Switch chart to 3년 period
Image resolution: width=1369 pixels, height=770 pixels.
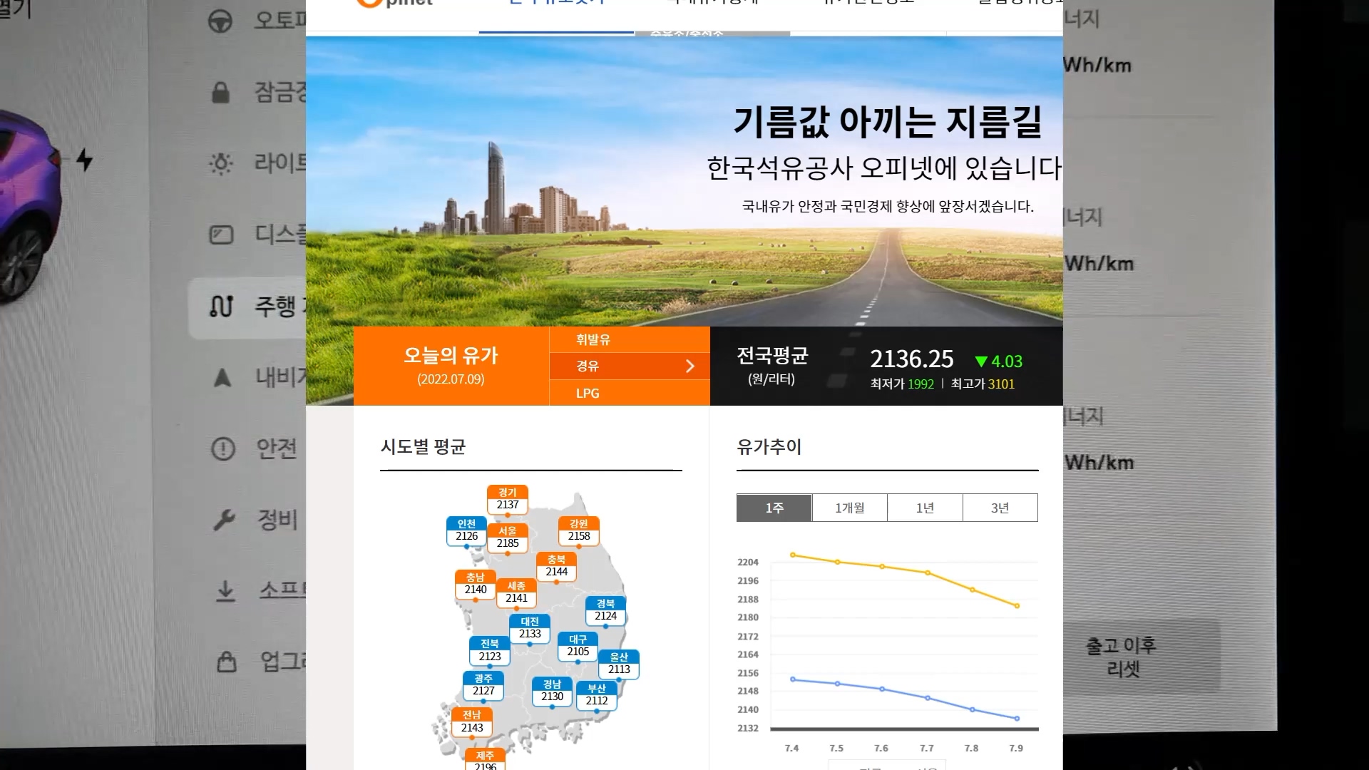tap(1000, 508)
